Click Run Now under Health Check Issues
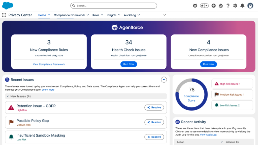Viewport: 258px width, 145px height. pos(129,64)
